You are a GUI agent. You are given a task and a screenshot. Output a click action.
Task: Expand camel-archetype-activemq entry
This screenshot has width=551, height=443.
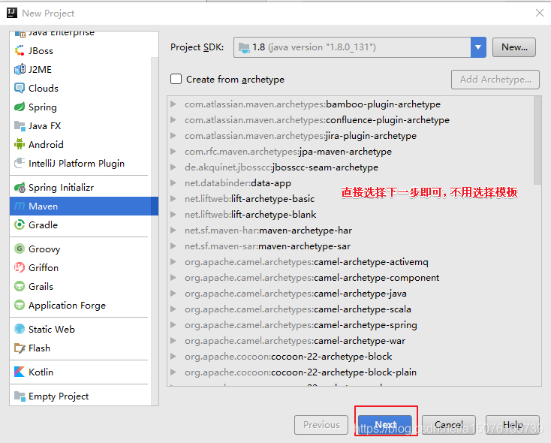pos(173,262)
